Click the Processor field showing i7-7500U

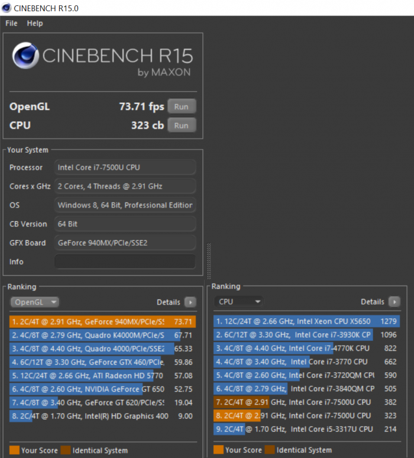point(125,167)
